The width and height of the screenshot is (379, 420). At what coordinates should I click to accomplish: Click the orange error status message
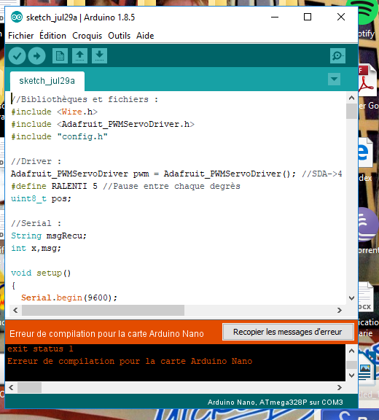(x=107, y=334)
